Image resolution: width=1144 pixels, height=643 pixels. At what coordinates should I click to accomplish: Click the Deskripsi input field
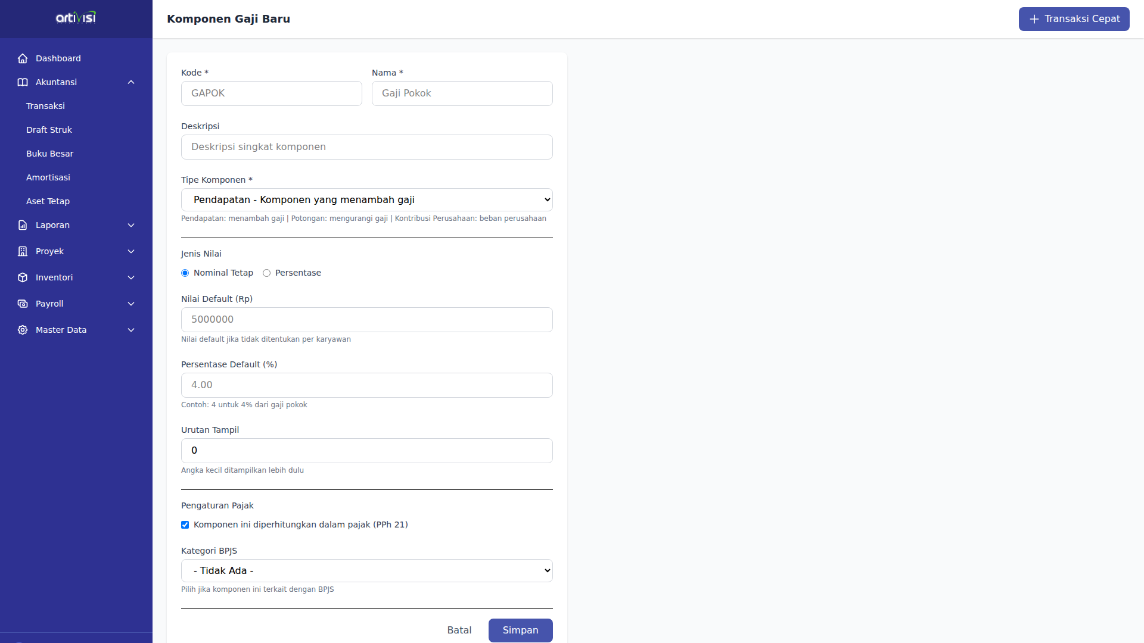point(366,146)
